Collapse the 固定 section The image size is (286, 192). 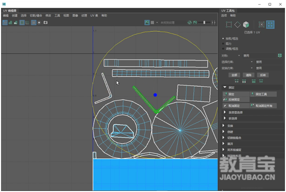(224, 87)
